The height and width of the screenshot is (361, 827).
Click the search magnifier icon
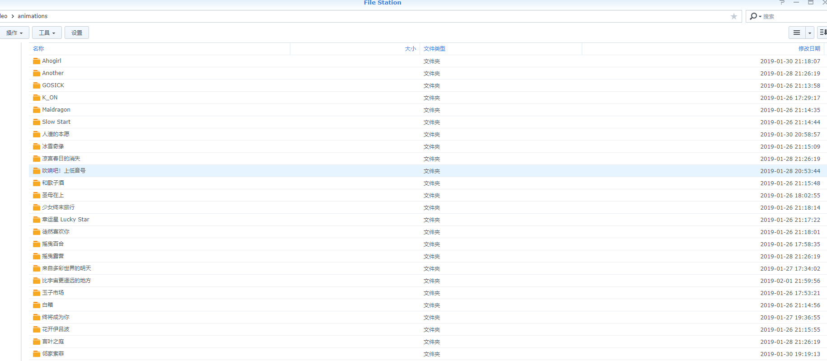pos(753,16)
